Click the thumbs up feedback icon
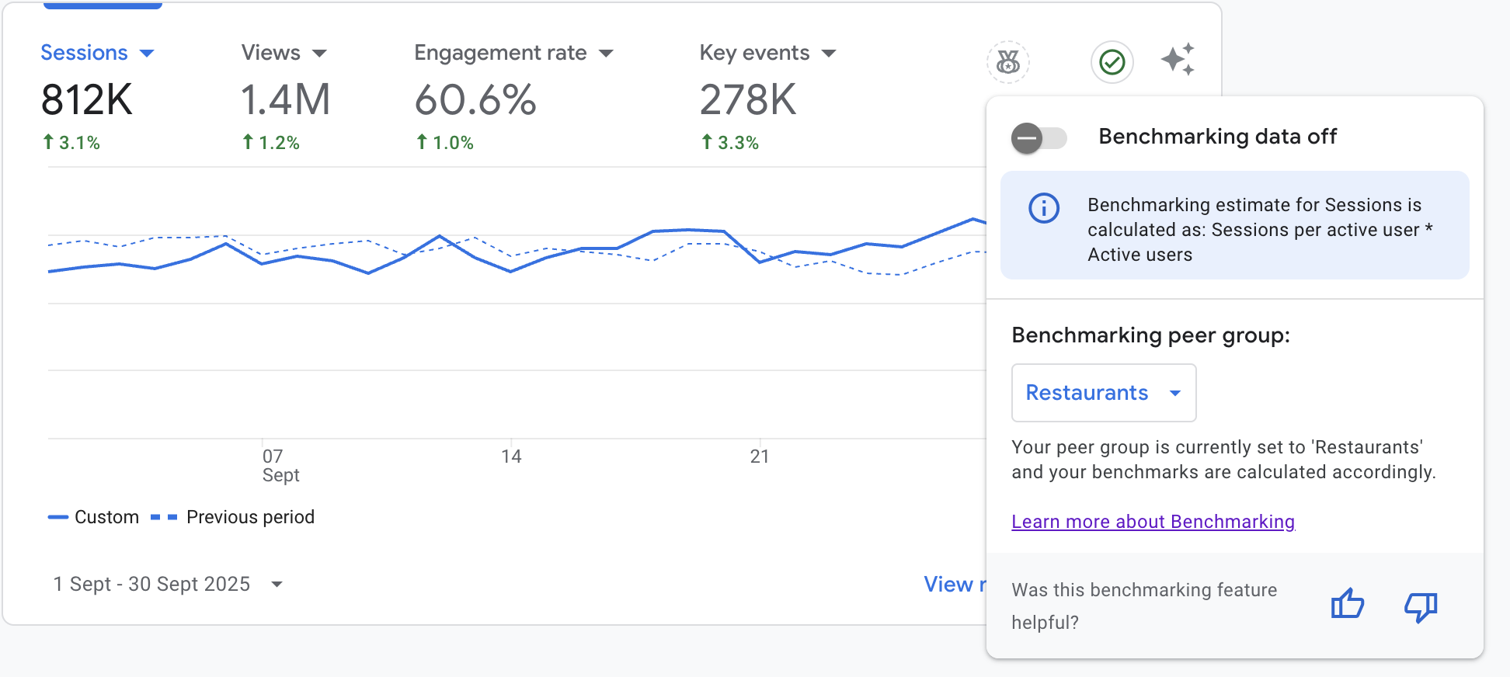Screen dimensions: 1510x677 point(1347,604)
